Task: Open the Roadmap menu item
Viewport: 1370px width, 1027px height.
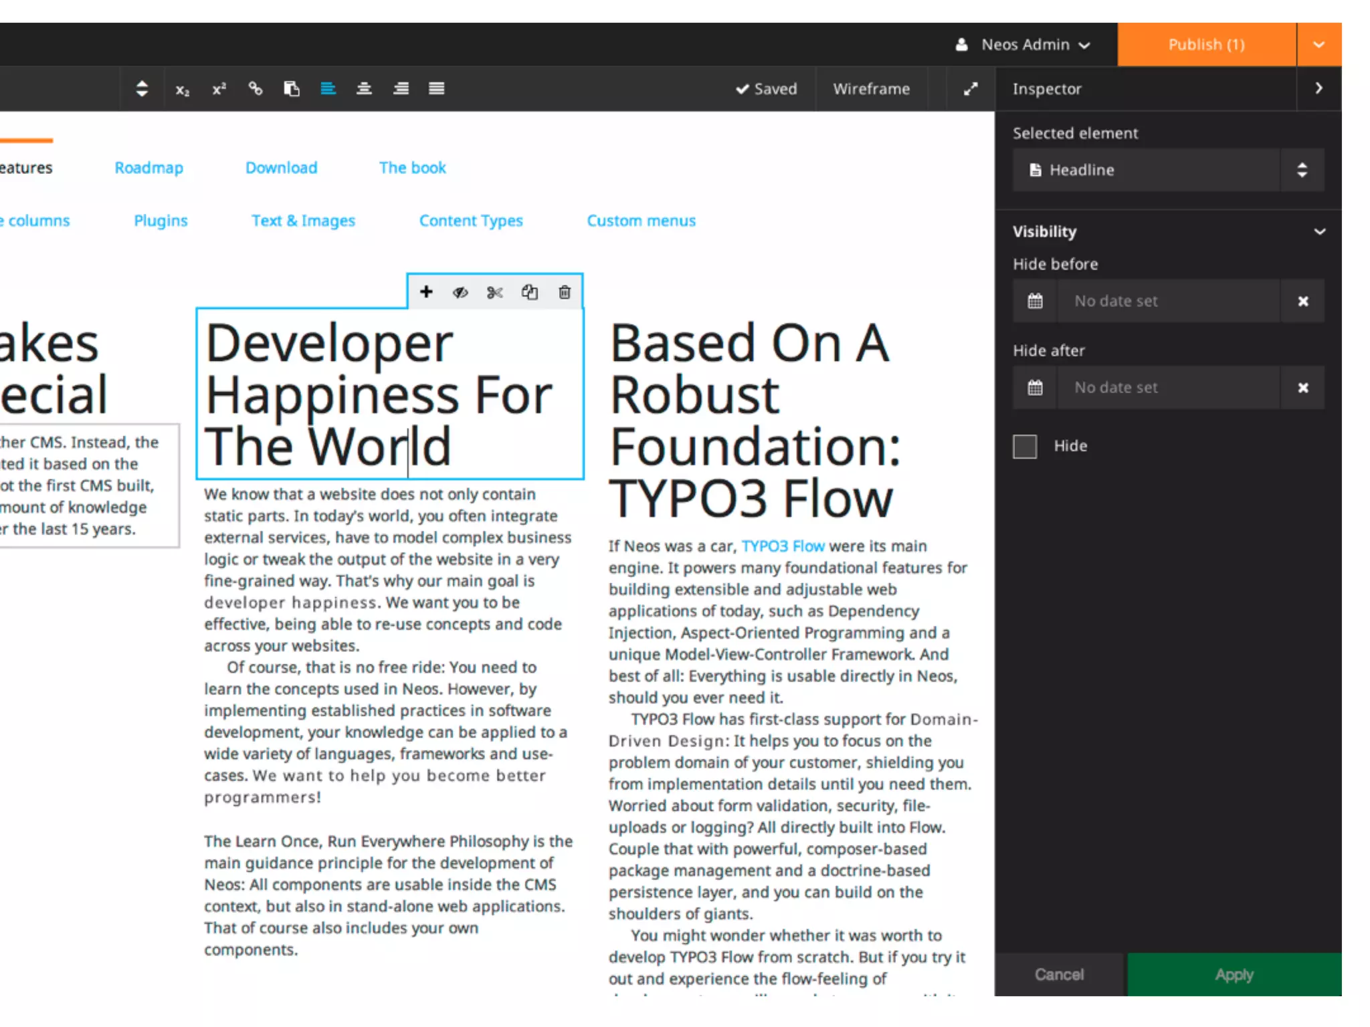Action: (x=149, y=168)
